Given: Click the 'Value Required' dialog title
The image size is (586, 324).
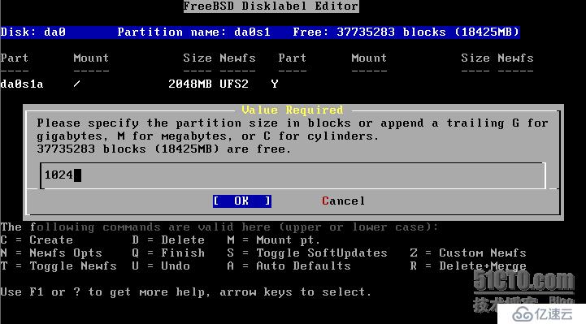Looking at the screenshot, I should coord(293,110).
